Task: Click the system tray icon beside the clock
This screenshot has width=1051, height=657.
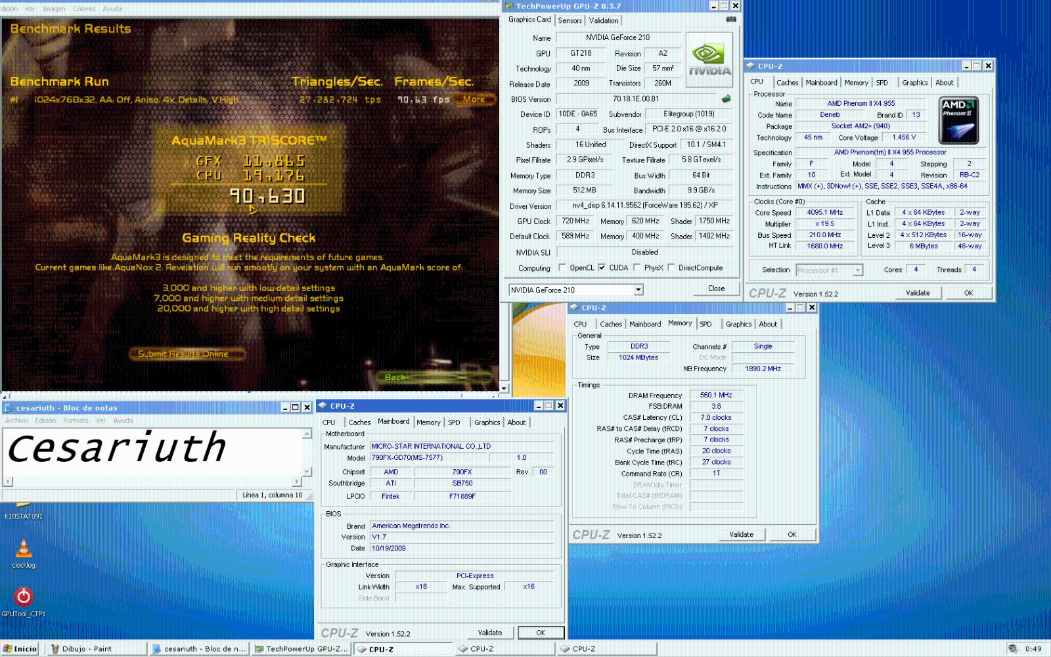Action: coord(1012,648)
